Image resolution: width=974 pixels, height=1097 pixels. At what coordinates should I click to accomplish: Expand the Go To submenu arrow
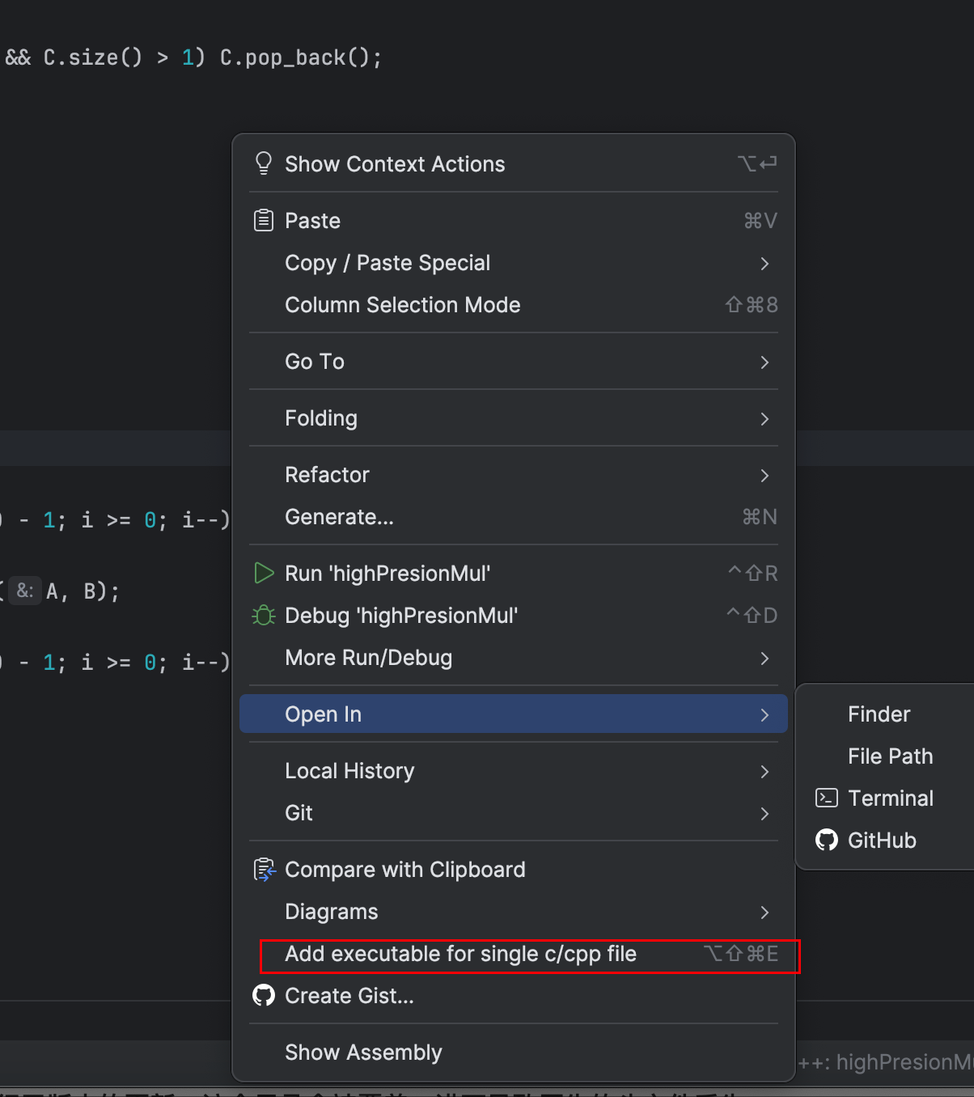[764, 362]
